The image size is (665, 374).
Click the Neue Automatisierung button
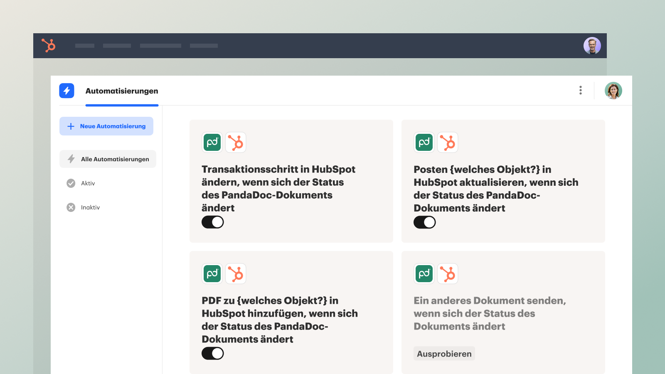tap(106, 126)
